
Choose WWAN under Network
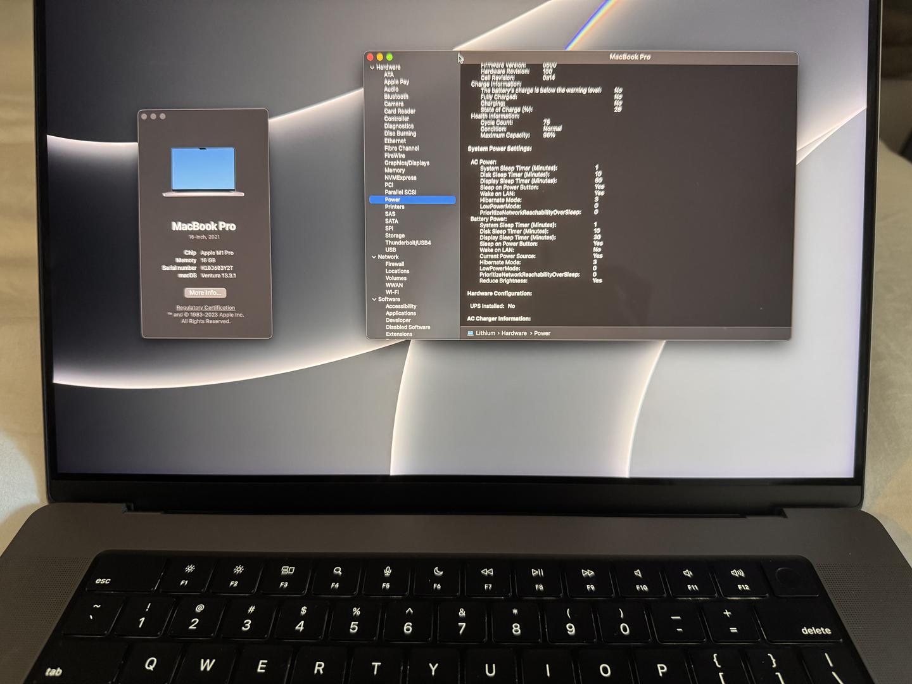click(394, 285)
